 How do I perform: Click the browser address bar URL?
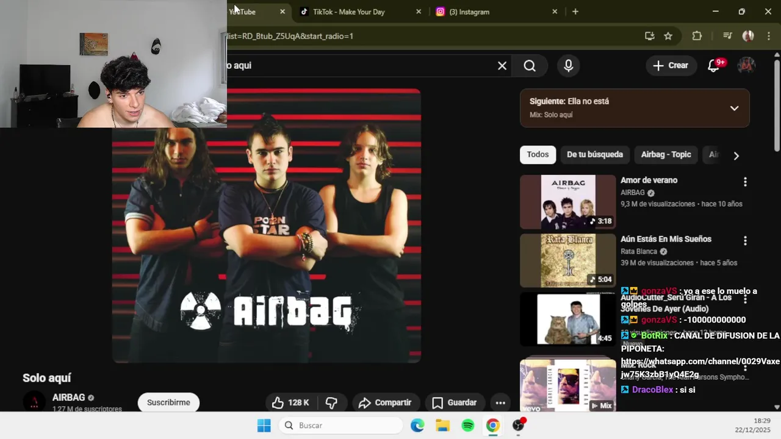click(290, 36)
